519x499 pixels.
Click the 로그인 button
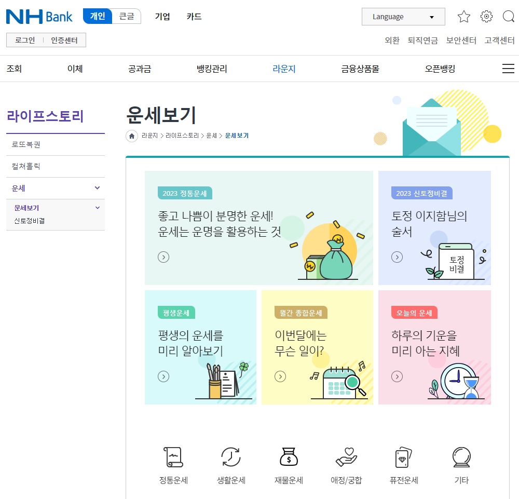(x=23, y=39)
